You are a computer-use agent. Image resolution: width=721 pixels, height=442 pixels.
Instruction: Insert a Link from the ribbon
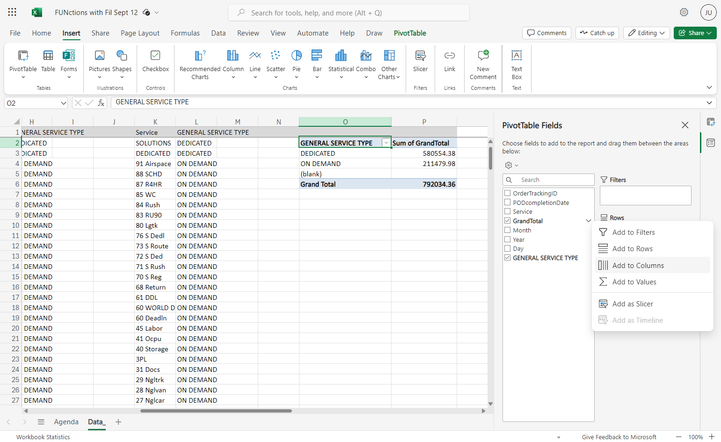click(x=450, y=62)
